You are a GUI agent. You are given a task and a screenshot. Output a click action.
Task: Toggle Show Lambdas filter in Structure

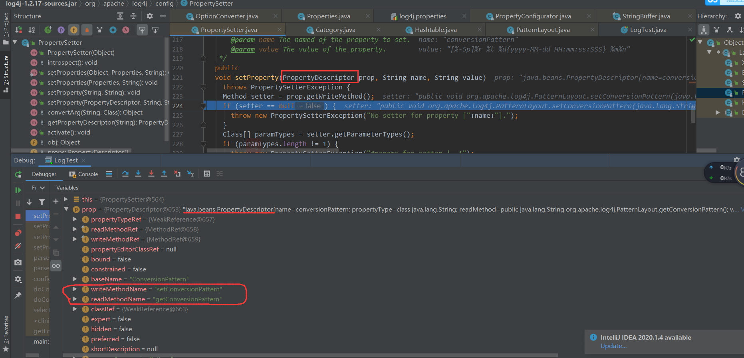[x=126, y=30]
